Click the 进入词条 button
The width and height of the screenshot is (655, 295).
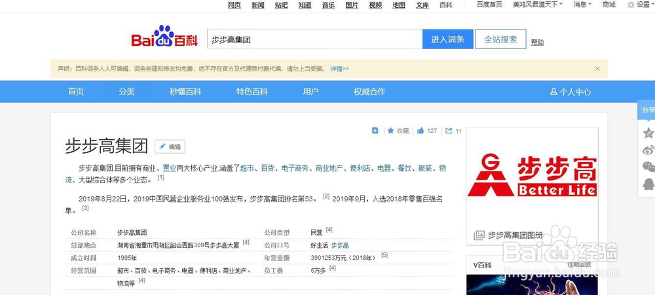point(448,39)
